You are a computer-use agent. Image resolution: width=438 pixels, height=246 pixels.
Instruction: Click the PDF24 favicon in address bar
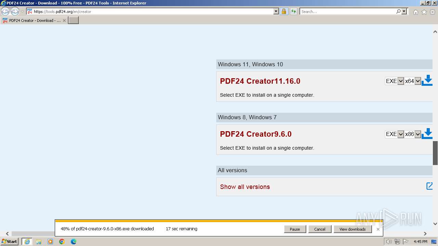pyautogui.click(x=30, y=11)
